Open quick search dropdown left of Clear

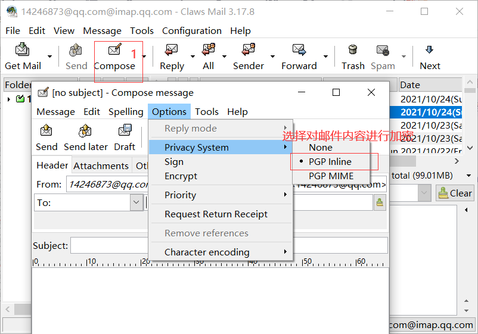point(424,193)
